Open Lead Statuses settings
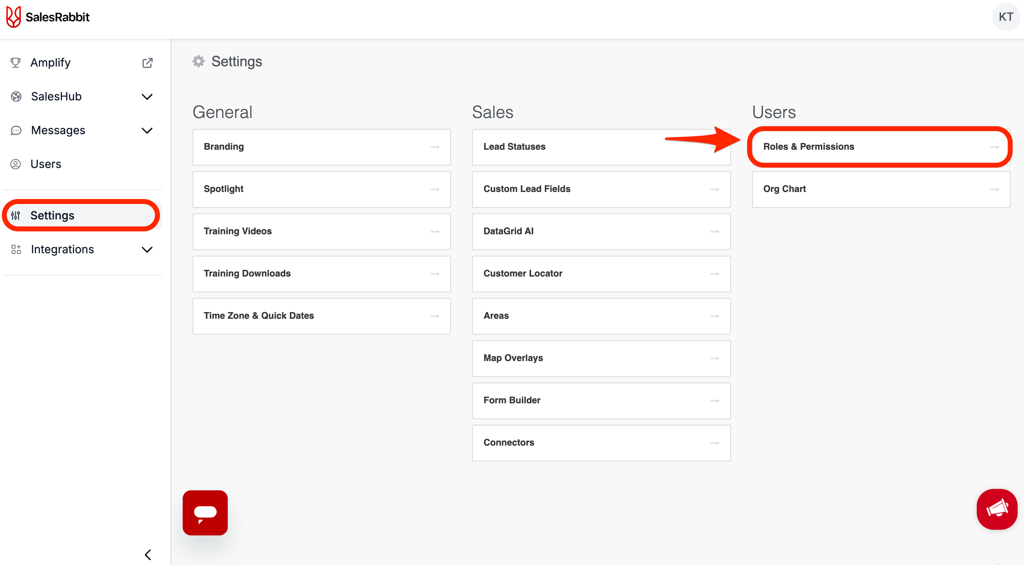The width and height of the screenshot is (1024, 565). (602, 147)
